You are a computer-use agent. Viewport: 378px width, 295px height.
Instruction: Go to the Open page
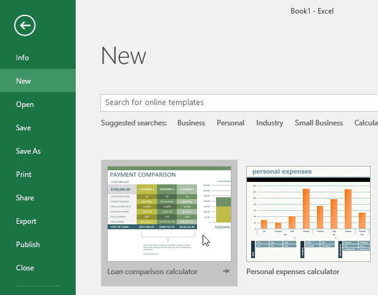pos(25,104)
